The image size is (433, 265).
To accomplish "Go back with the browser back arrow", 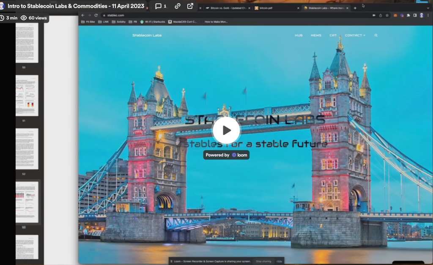I will tap(83, 15).
